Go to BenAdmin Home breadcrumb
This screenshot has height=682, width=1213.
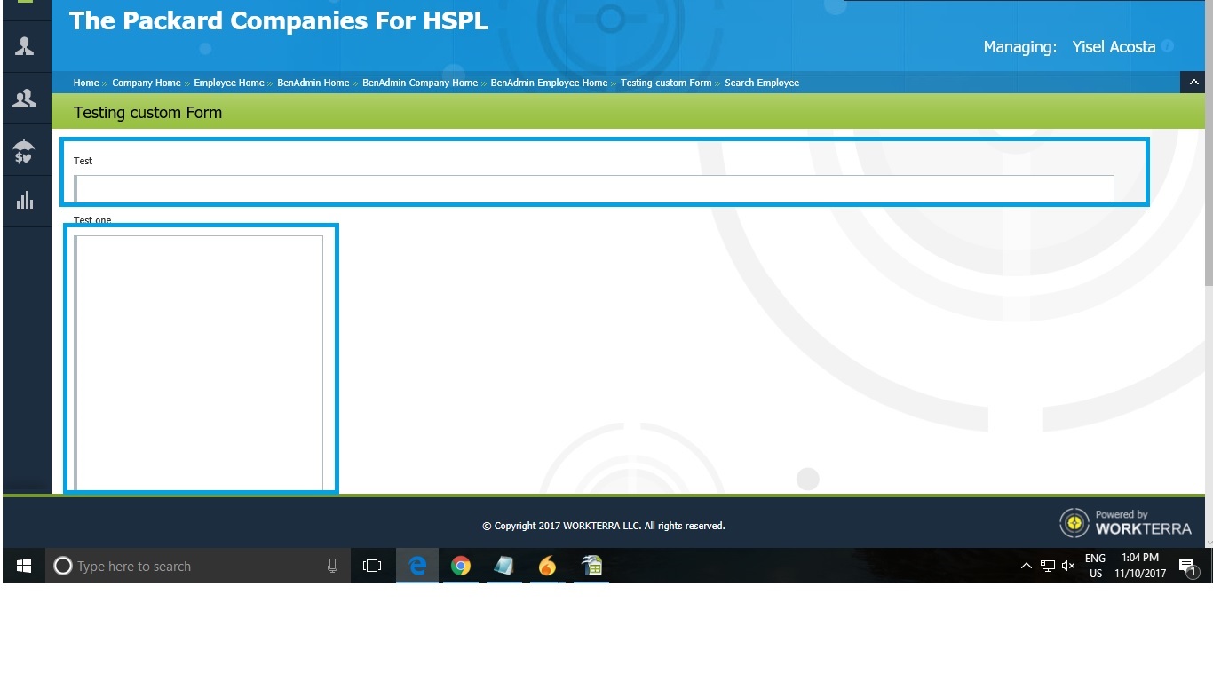tap(313, 83)
